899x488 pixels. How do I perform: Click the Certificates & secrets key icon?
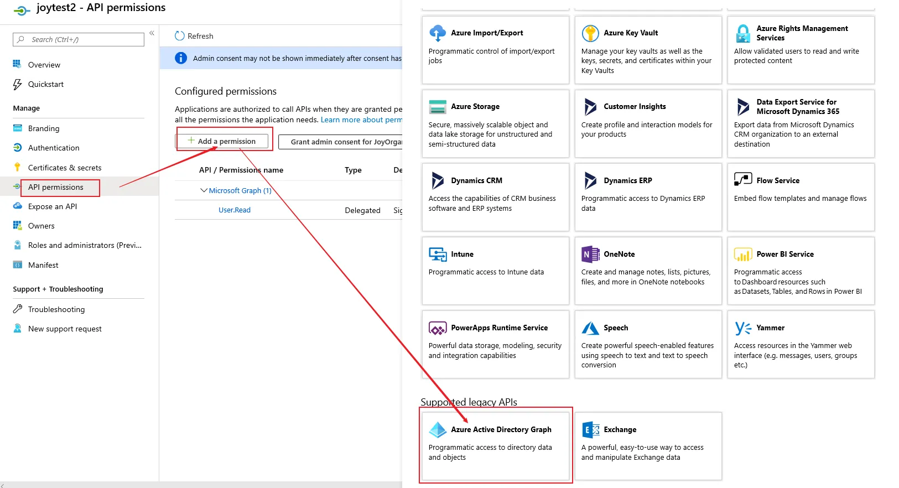point(17,168)
